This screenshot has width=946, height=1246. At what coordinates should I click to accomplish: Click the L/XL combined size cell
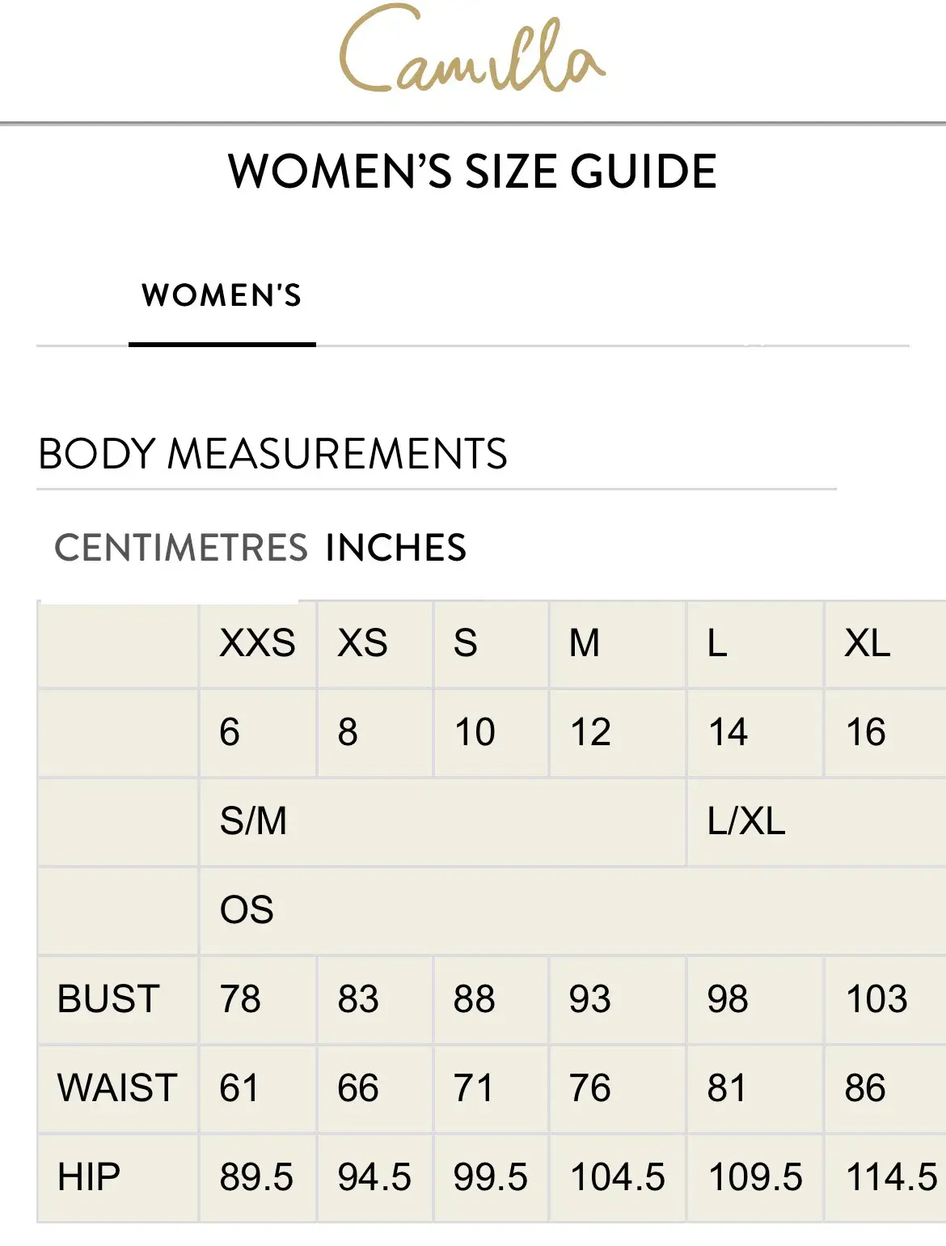(x=746, y=821)
